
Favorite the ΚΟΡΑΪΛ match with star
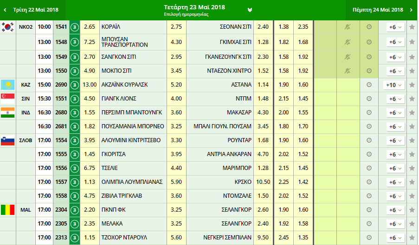pyautogui.click(x=412, y=27)
